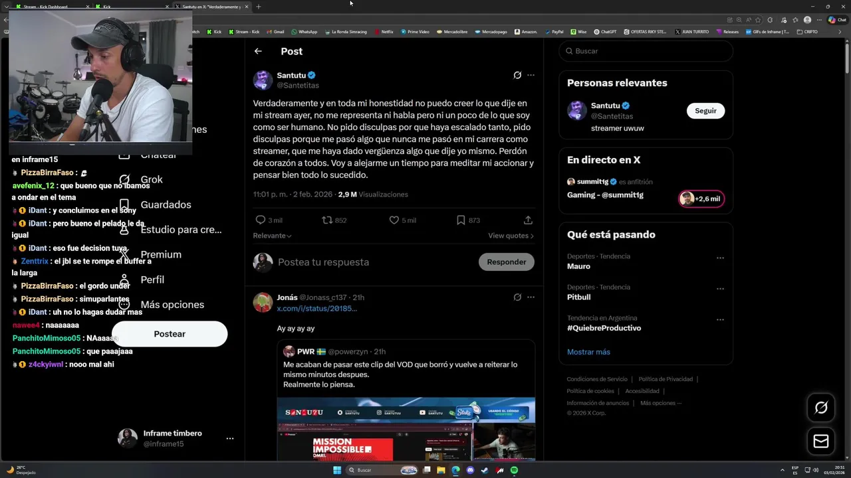
Task: Open the Prime Video bookmark
Action: (x=416, y=32)
